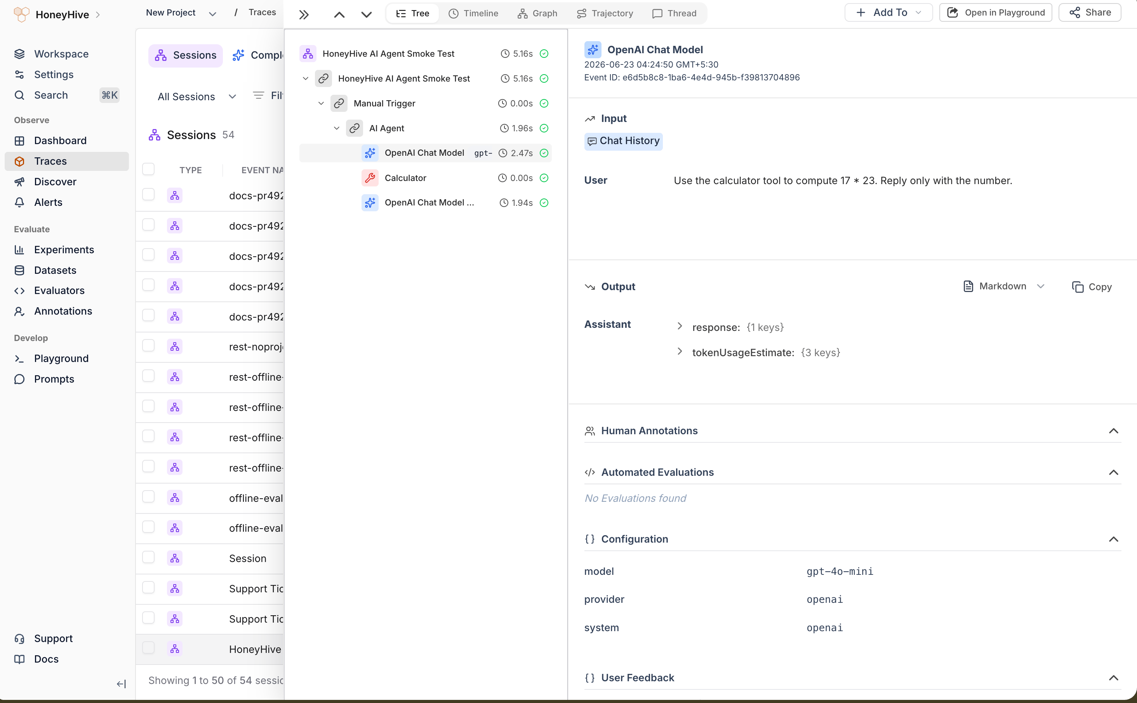Viewport: 1137px width, 703px height.
Task: Open the Add To dropdown
Action: coord(888,12)
